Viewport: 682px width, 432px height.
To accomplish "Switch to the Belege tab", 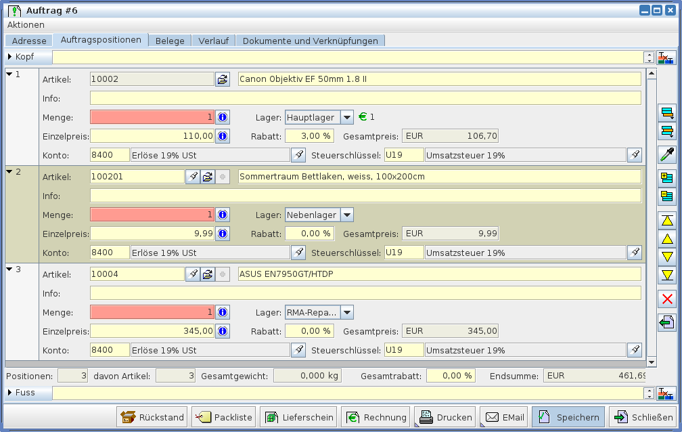I will pyautogui.click(x=170, y=41).
